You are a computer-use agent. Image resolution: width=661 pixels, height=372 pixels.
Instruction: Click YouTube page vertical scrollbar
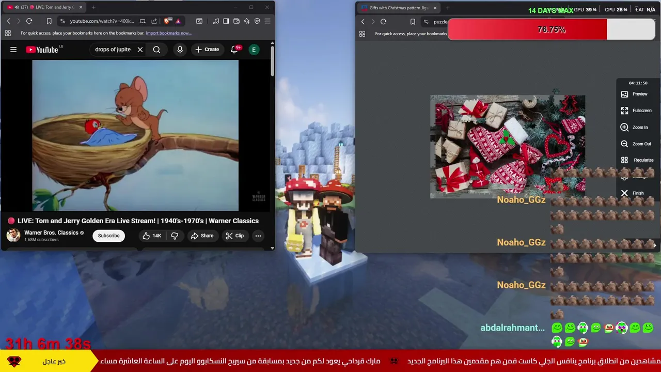point(273,62)
